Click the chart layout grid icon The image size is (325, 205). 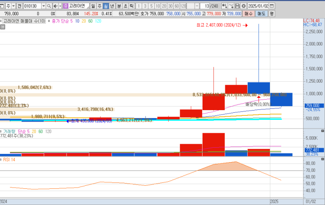[3, 27]
